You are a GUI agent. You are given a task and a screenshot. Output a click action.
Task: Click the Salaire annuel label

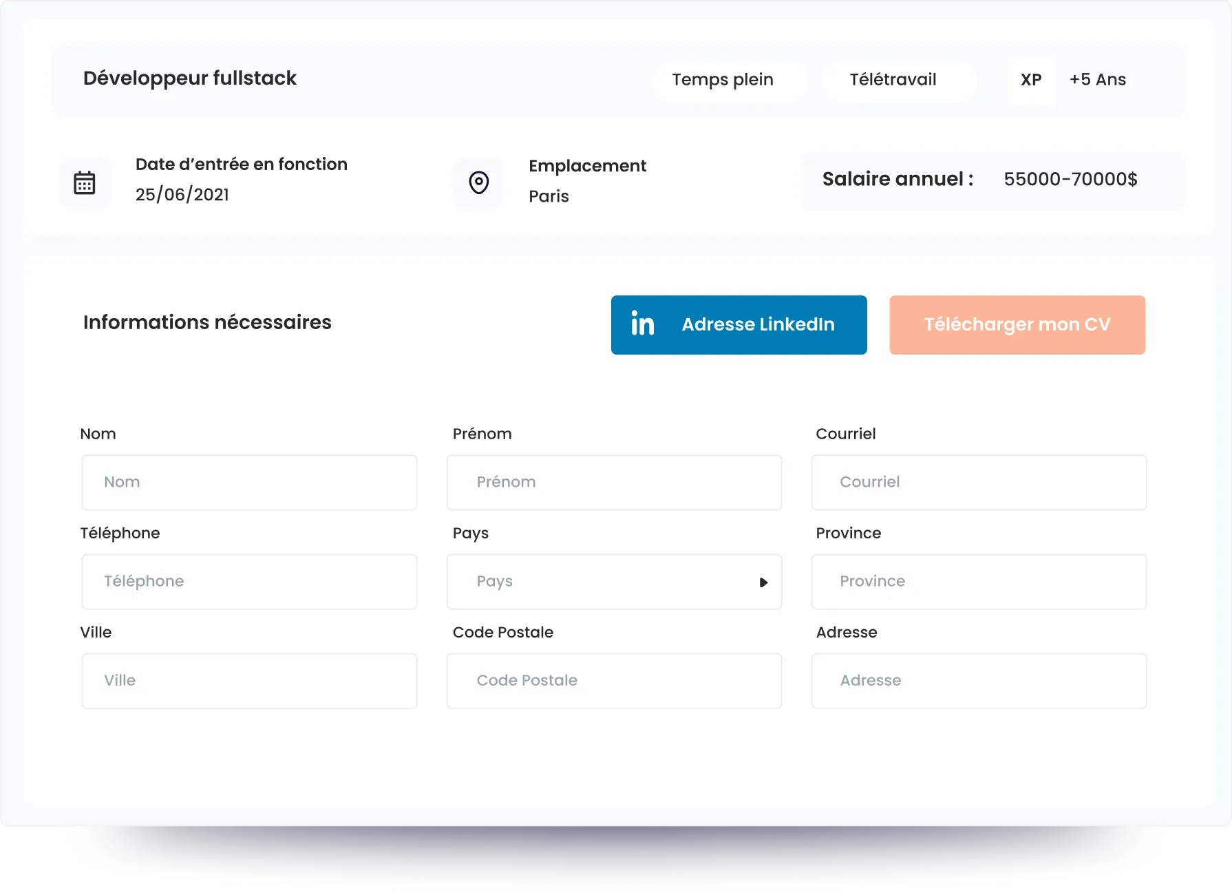(898, 179)
